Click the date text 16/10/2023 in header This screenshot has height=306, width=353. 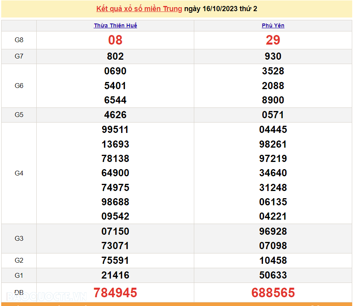(x=220, y=9)
